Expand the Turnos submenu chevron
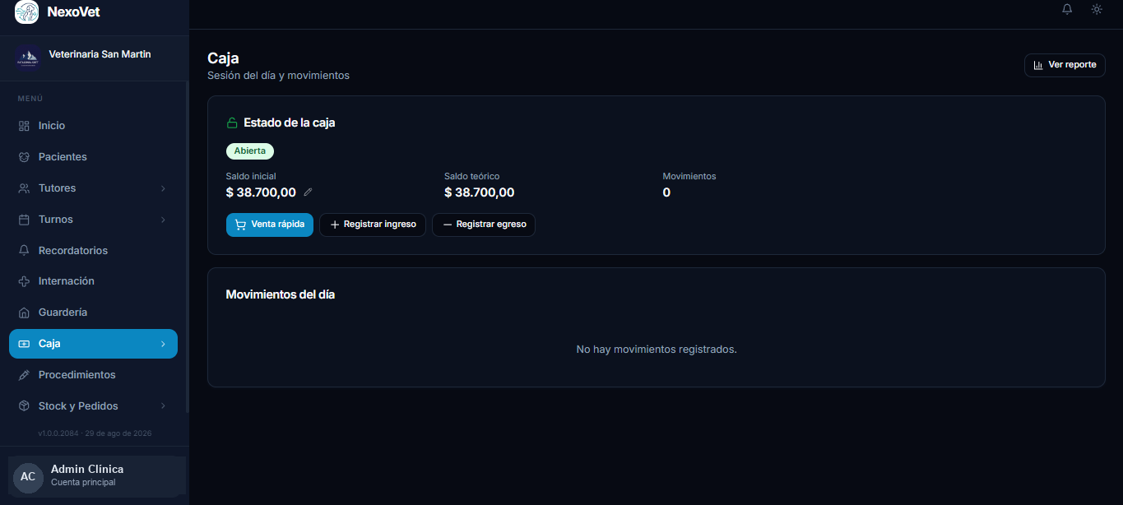 pos(163,220)
